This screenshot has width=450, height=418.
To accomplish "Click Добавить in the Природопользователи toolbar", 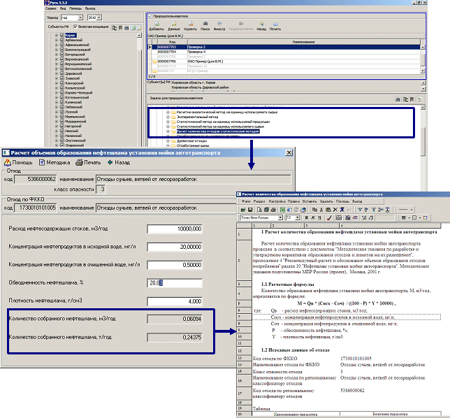I will pos(157,25).
